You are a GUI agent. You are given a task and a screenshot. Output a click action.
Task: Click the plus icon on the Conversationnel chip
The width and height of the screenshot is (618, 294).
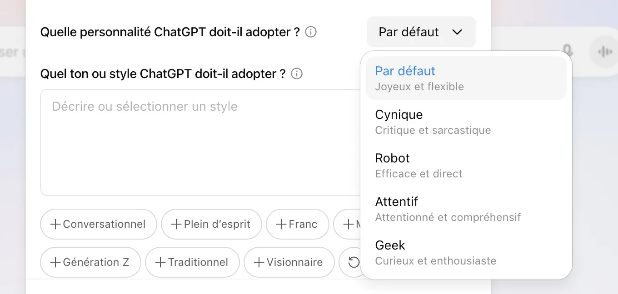pyautogui.click(x=55, y=224)
